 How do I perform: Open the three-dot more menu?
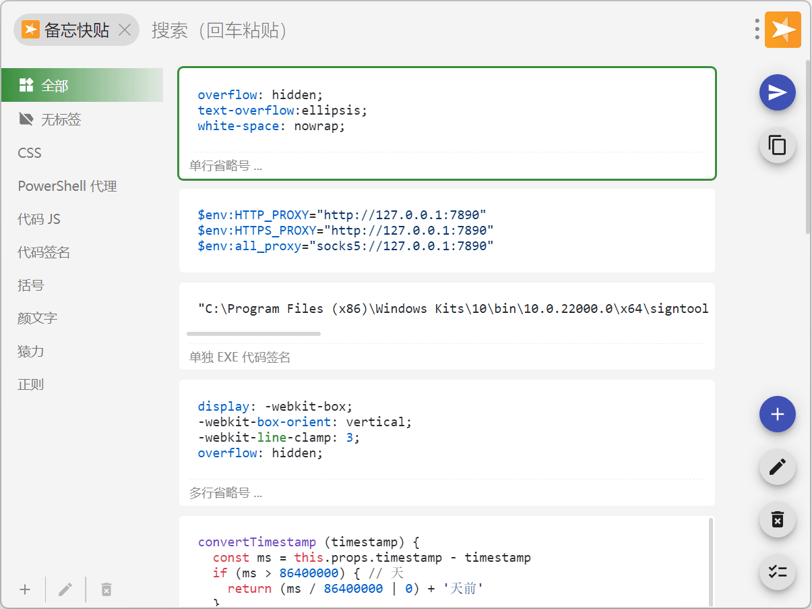[x=757, y=30]
